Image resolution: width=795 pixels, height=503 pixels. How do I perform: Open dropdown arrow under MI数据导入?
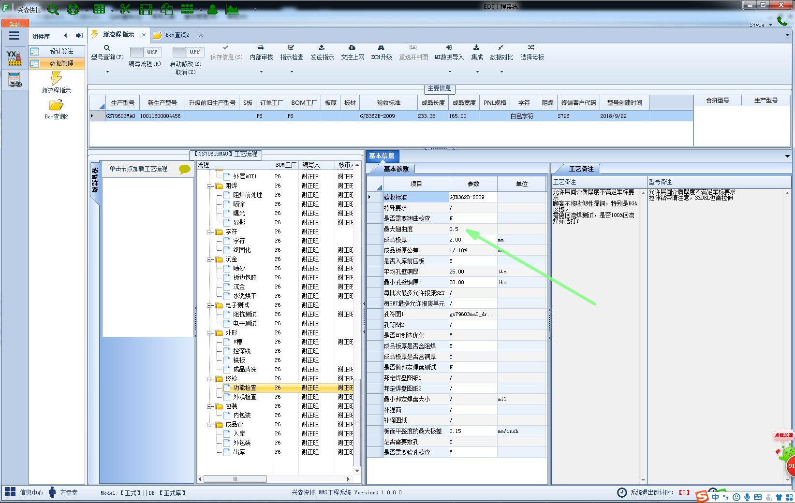[x=450, y=72]
